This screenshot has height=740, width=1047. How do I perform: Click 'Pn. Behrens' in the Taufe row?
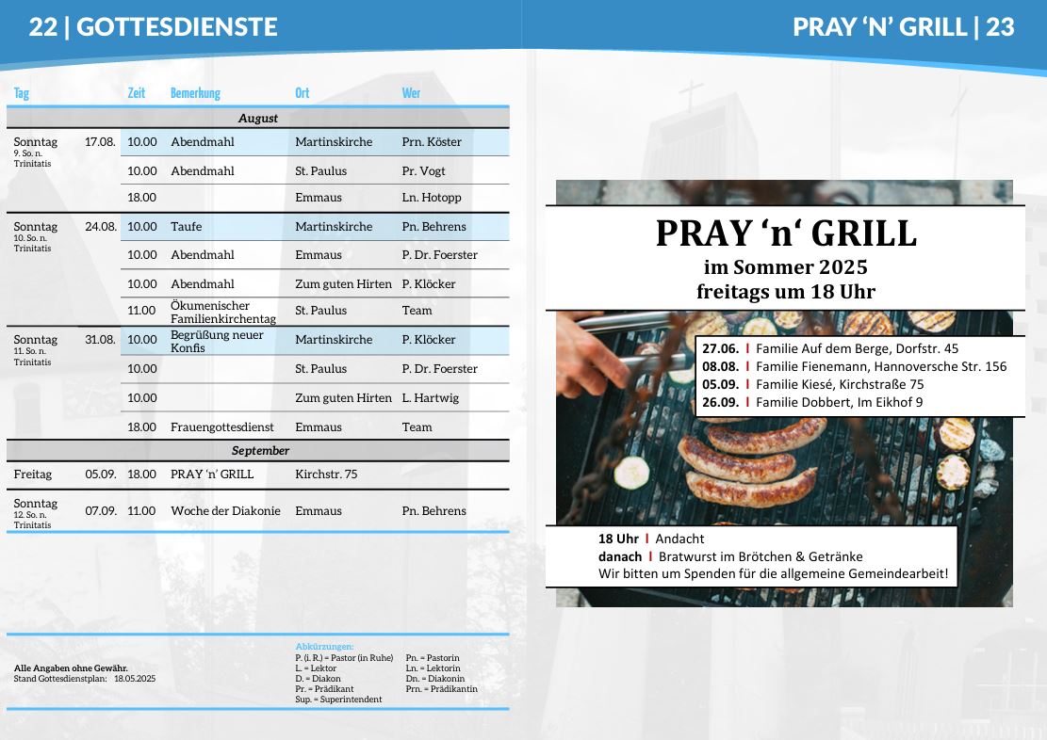point(434,226)
